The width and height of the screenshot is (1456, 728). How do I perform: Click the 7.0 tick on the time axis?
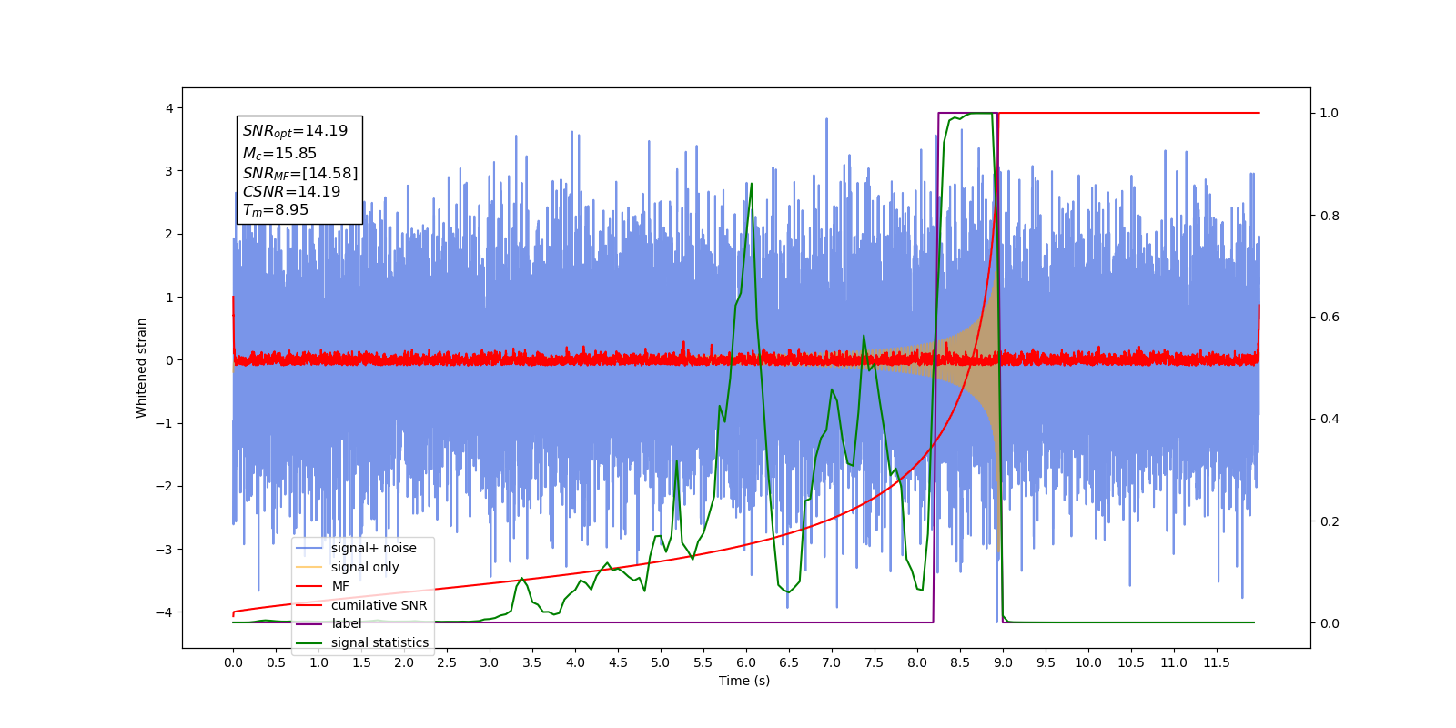832,662
